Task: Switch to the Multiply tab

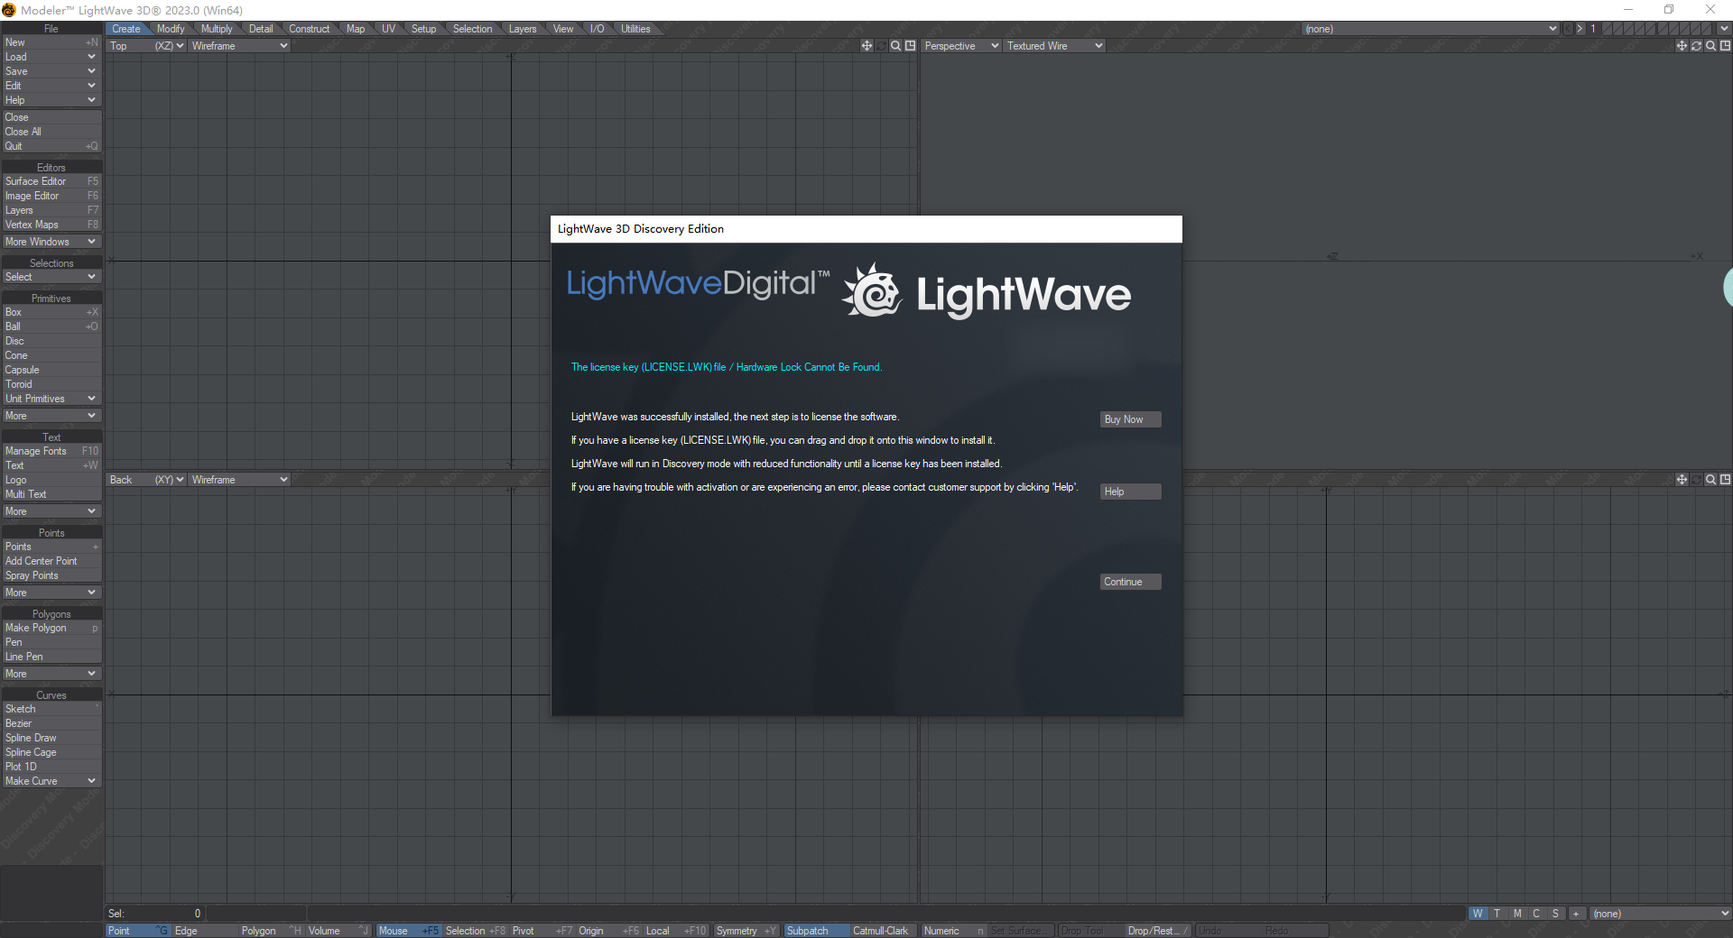Action: [217, 29]
